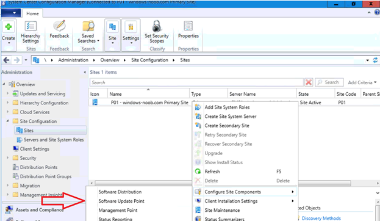
Task: Select the Sites tree node
Action: (x=51, y=131)
